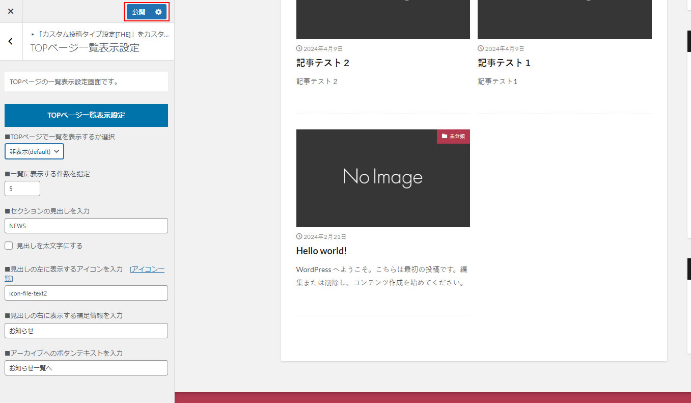Go back with the left chevron arrow
The image size is (691, 403).
[11, 41]
